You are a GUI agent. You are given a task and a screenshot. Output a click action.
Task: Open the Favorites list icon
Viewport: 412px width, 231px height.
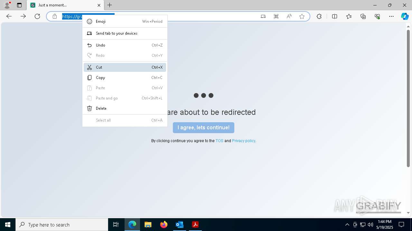click(x=349, y=16)
